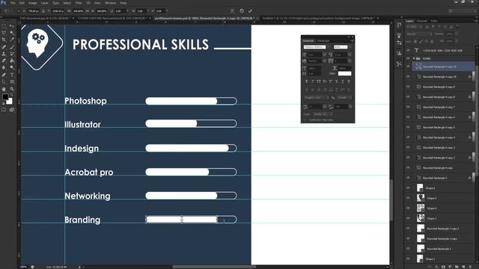Hide the ICONS group via its eye icon

408,58
